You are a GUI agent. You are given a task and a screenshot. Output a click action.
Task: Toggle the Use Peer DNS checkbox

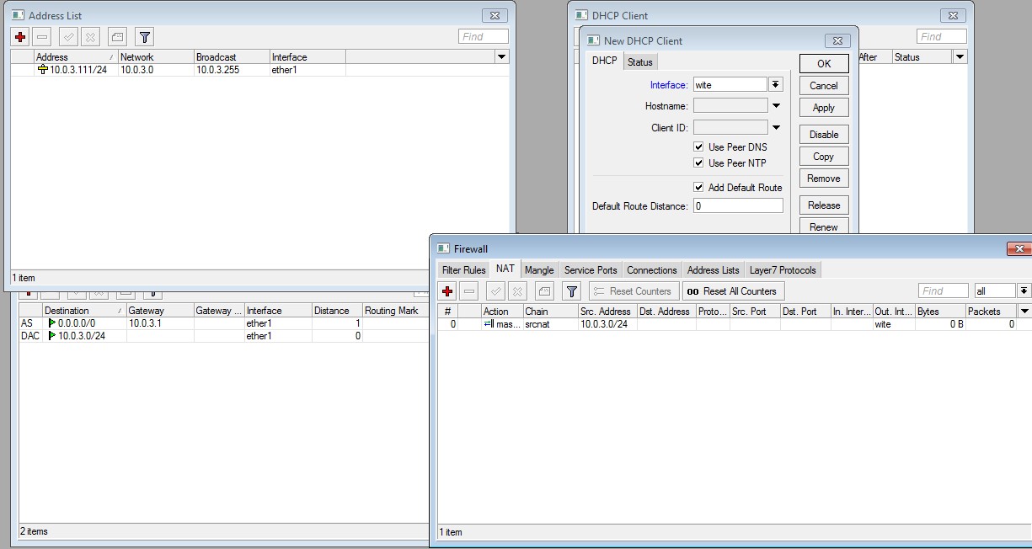coord(698,147)
